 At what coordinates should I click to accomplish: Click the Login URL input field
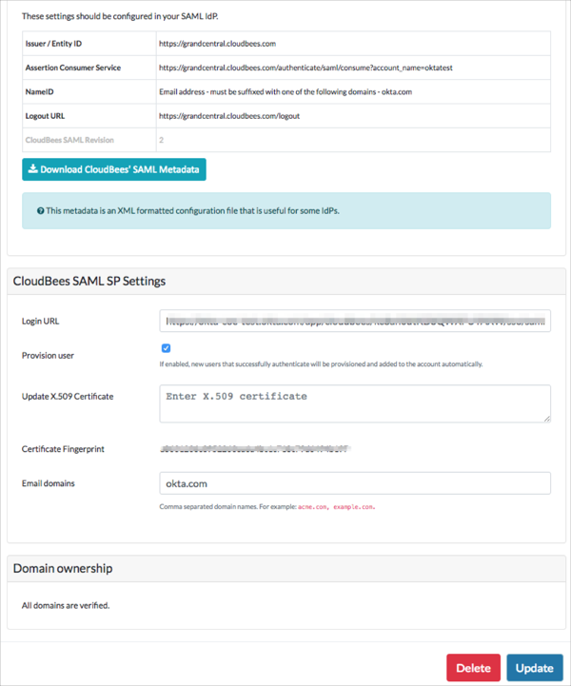[355, 322]
